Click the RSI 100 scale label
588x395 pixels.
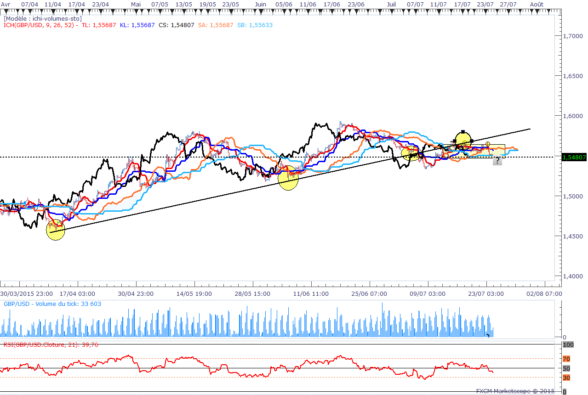568,344
